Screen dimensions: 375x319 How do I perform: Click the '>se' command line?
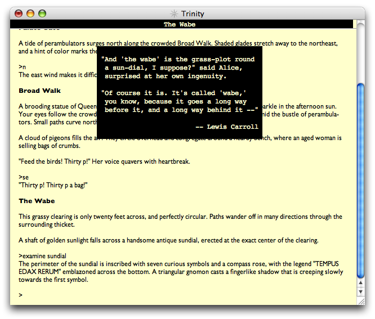pyautogui.click(x=23, y=177)
